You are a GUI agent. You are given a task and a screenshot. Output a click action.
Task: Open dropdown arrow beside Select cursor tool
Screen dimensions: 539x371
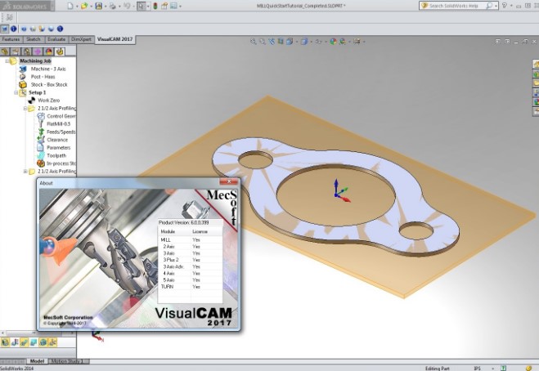[x=148, y=7]
